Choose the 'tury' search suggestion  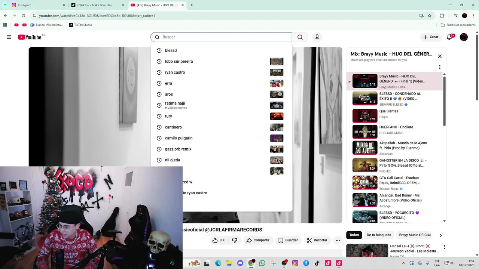point(222,116)
